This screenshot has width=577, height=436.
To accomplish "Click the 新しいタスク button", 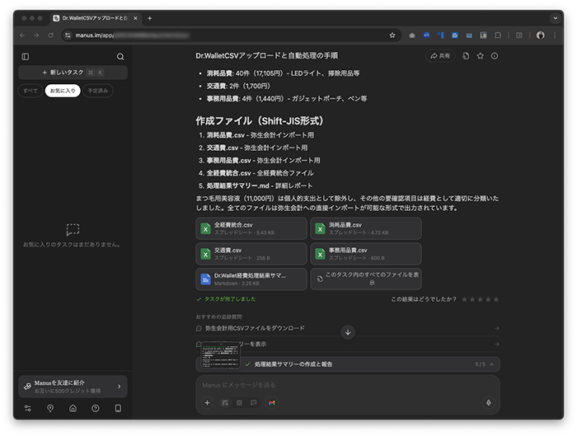I will pyautogui.click(x=73, y=73).
